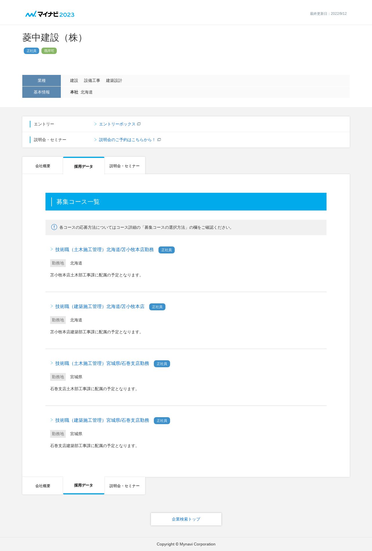Click 石巻支店土木部工事課に配属 description

click(94, 389)
